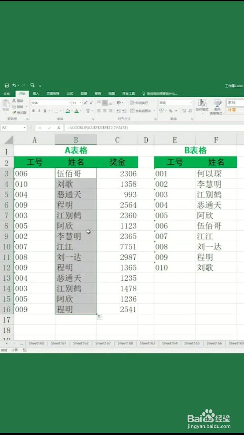This screenshot has width=244, height=435.
Task: Toggle Wrap Text (自动换行)
Action: point(139,103)
